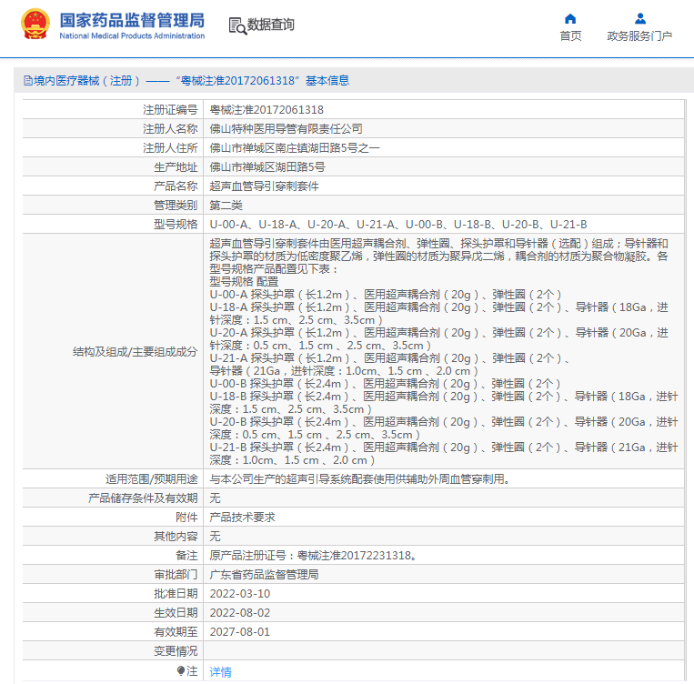Screen dimensions: 694x684
Task: Click the 有效期至 label
Action: 176,632
